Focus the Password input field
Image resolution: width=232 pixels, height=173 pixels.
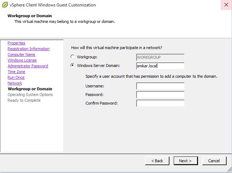click(x=160, y=95)
